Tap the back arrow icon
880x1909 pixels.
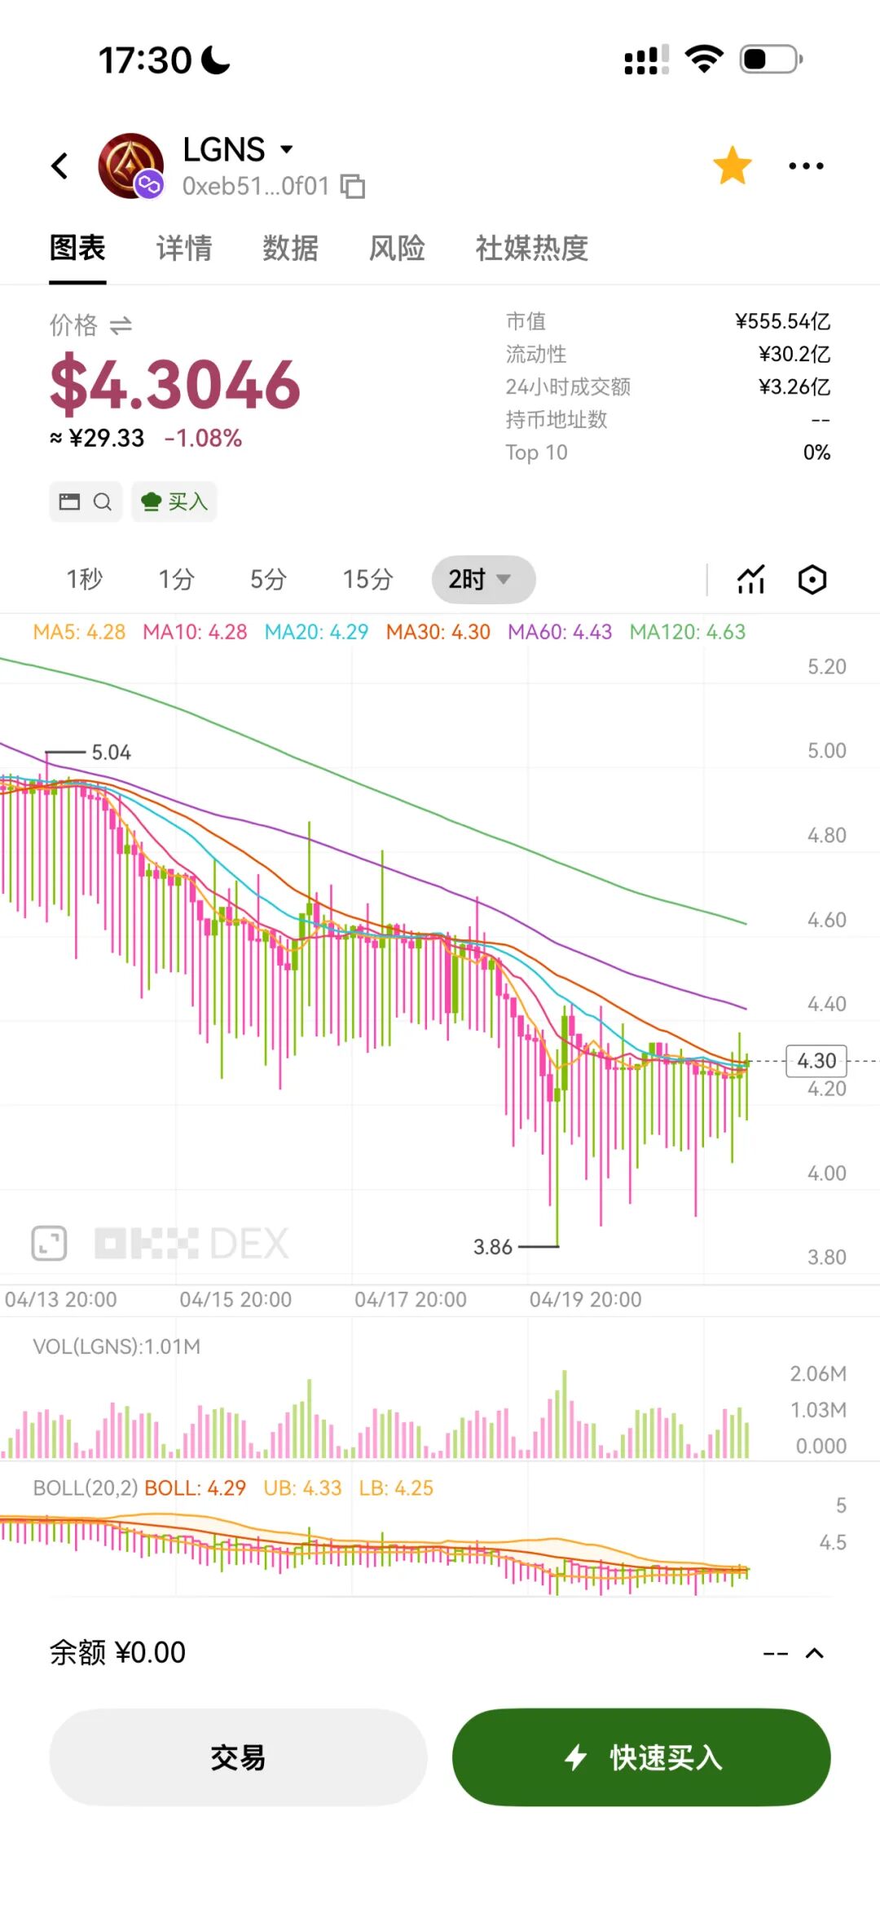pyautogui.click(x=59, y=166)
